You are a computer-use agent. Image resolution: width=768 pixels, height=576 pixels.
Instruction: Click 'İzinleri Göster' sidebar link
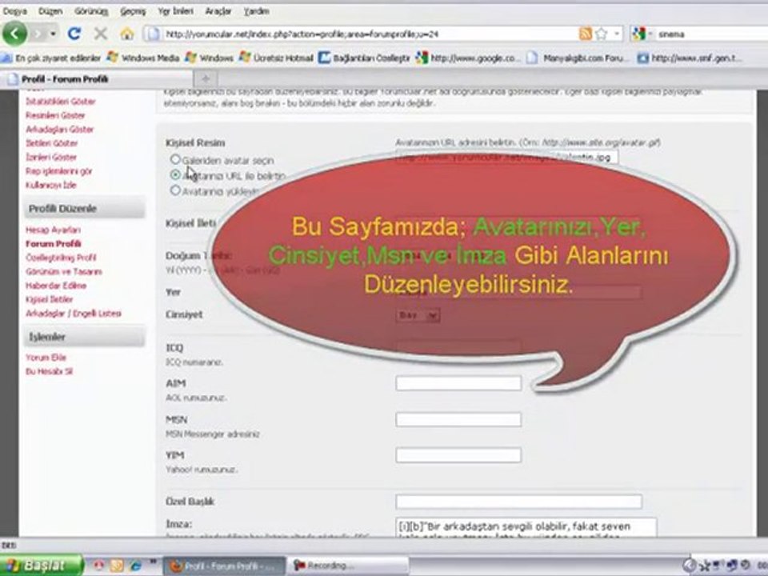(51, 158)
